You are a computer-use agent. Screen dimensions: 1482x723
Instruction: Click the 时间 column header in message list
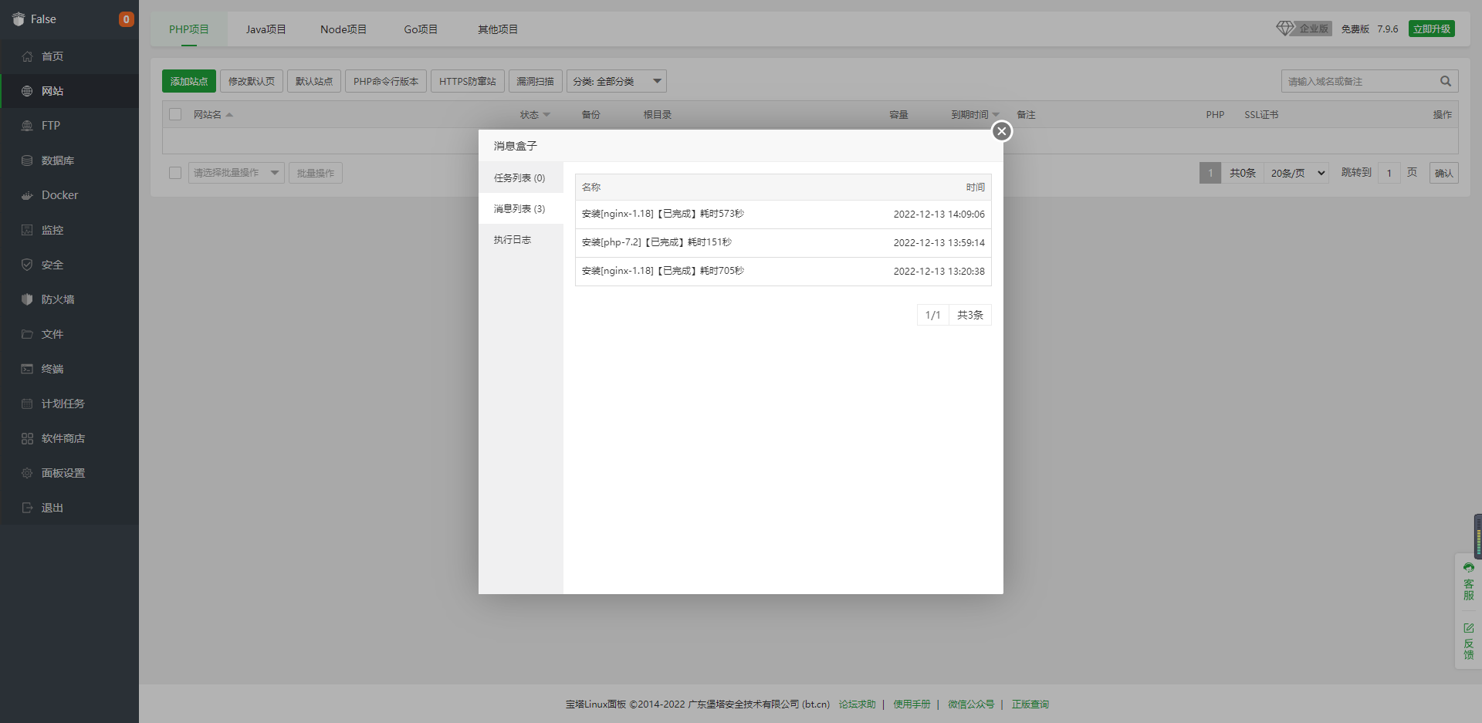click(x=976, y=188)
